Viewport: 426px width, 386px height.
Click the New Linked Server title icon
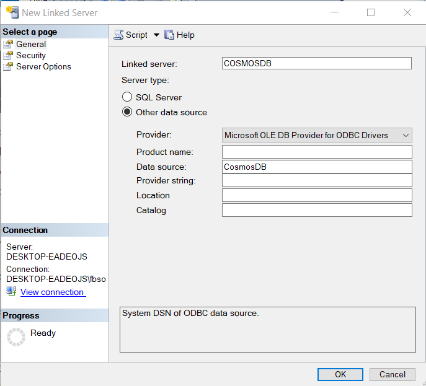click(12, 12)
